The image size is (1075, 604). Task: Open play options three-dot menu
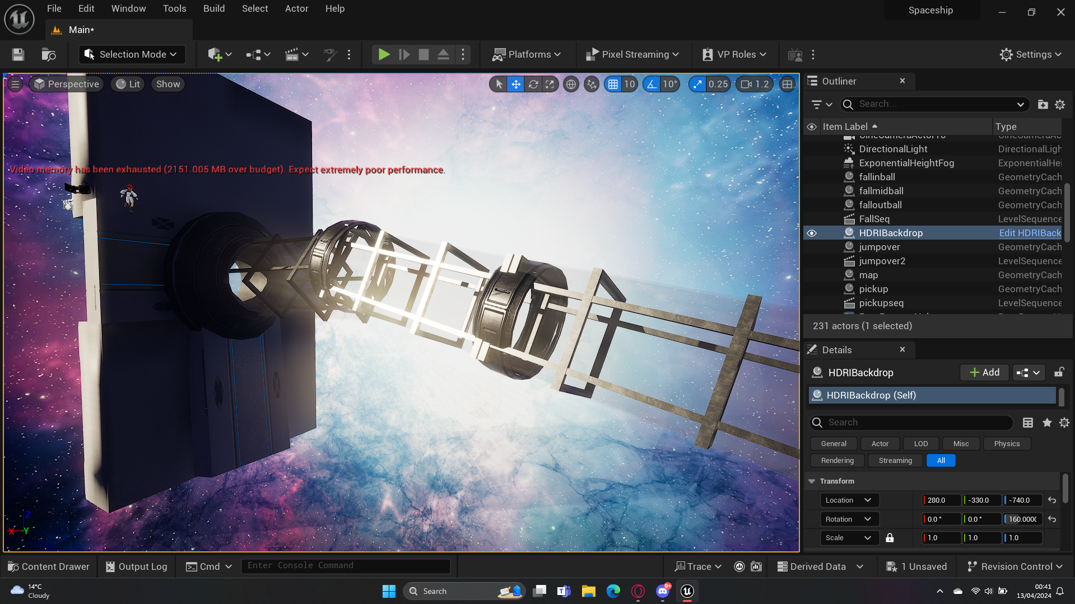point(463,54)
